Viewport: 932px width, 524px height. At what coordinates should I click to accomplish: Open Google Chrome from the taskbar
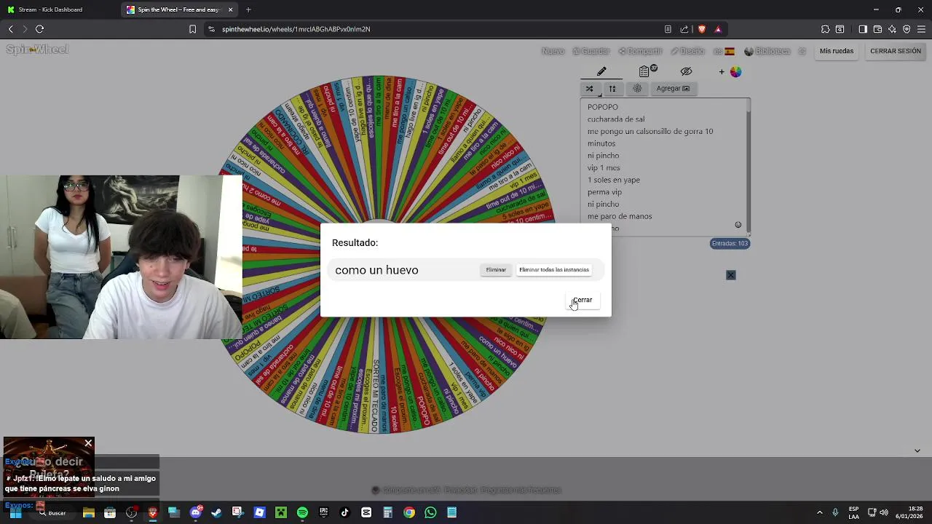(409, 512)
